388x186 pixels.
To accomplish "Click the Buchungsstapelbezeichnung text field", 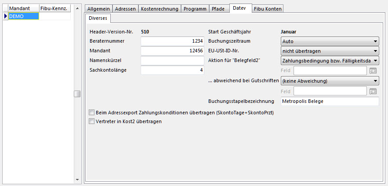I will [x=330, y=102].
